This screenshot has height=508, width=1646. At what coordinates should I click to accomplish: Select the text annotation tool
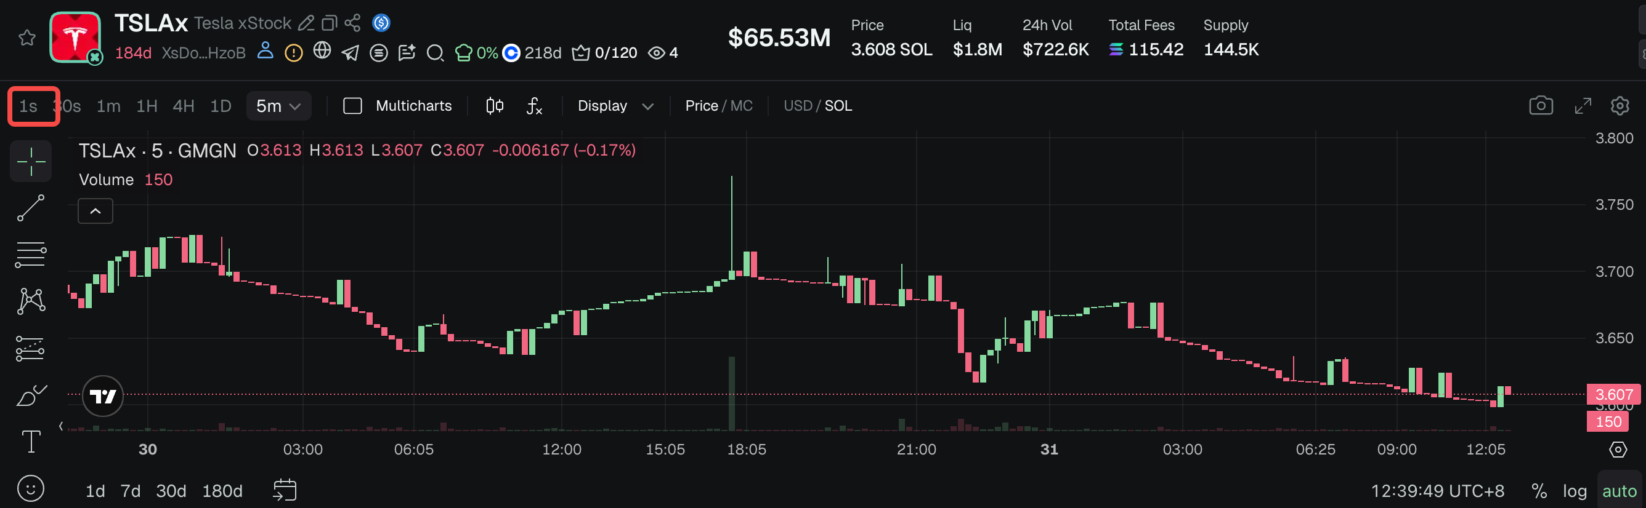point(31,442)
